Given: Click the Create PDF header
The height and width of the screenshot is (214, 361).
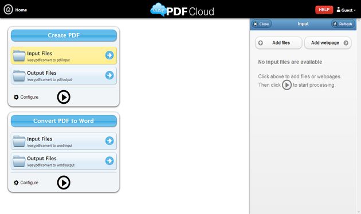Looking at the screenshot, I should (64, 35).
